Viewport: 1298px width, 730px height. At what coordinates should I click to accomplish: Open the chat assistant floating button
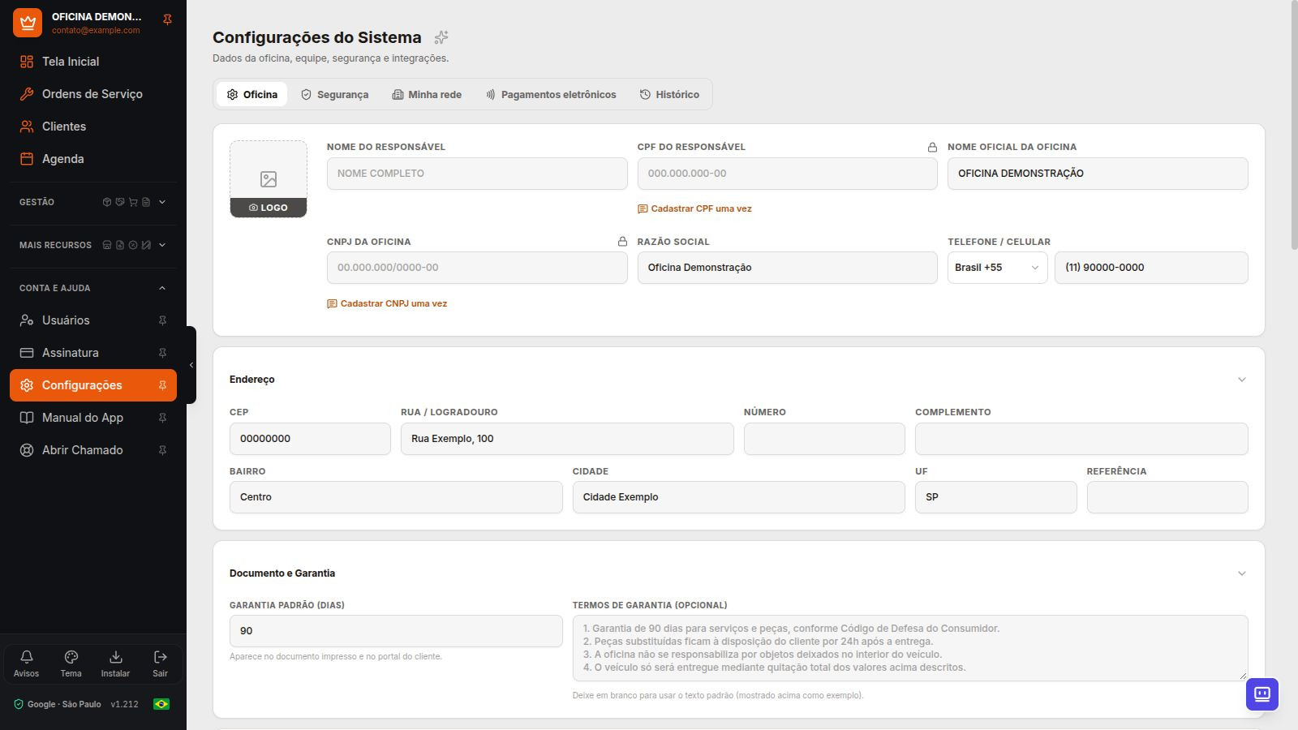1262,694
